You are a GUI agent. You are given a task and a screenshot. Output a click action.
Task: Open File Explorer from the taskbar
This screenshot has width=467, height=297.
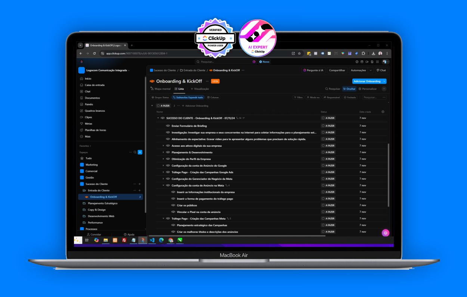click(106, 240)
